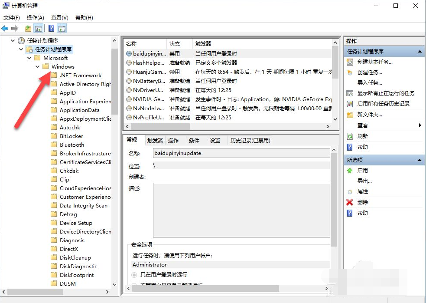Select the 只在用户登录时运行 radio button
Image resolution: width=426 pixels, height=303 pixels.
click(x=134, y=275)
